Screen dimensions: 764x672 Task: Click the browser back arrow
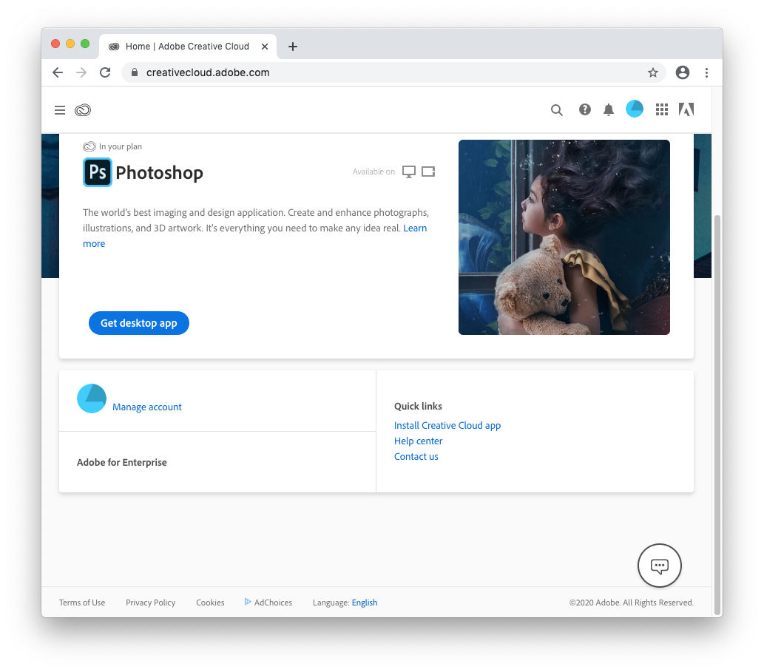tap(58, 72)
